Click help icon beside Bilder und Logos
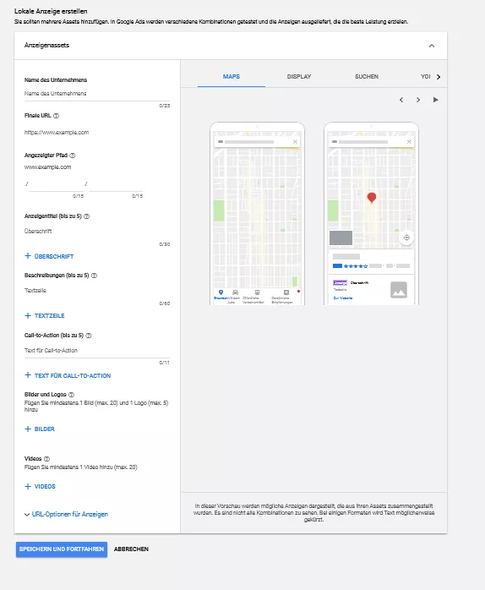Image resolution: width=485 pixels, height=590 pixels. point(72,395)
